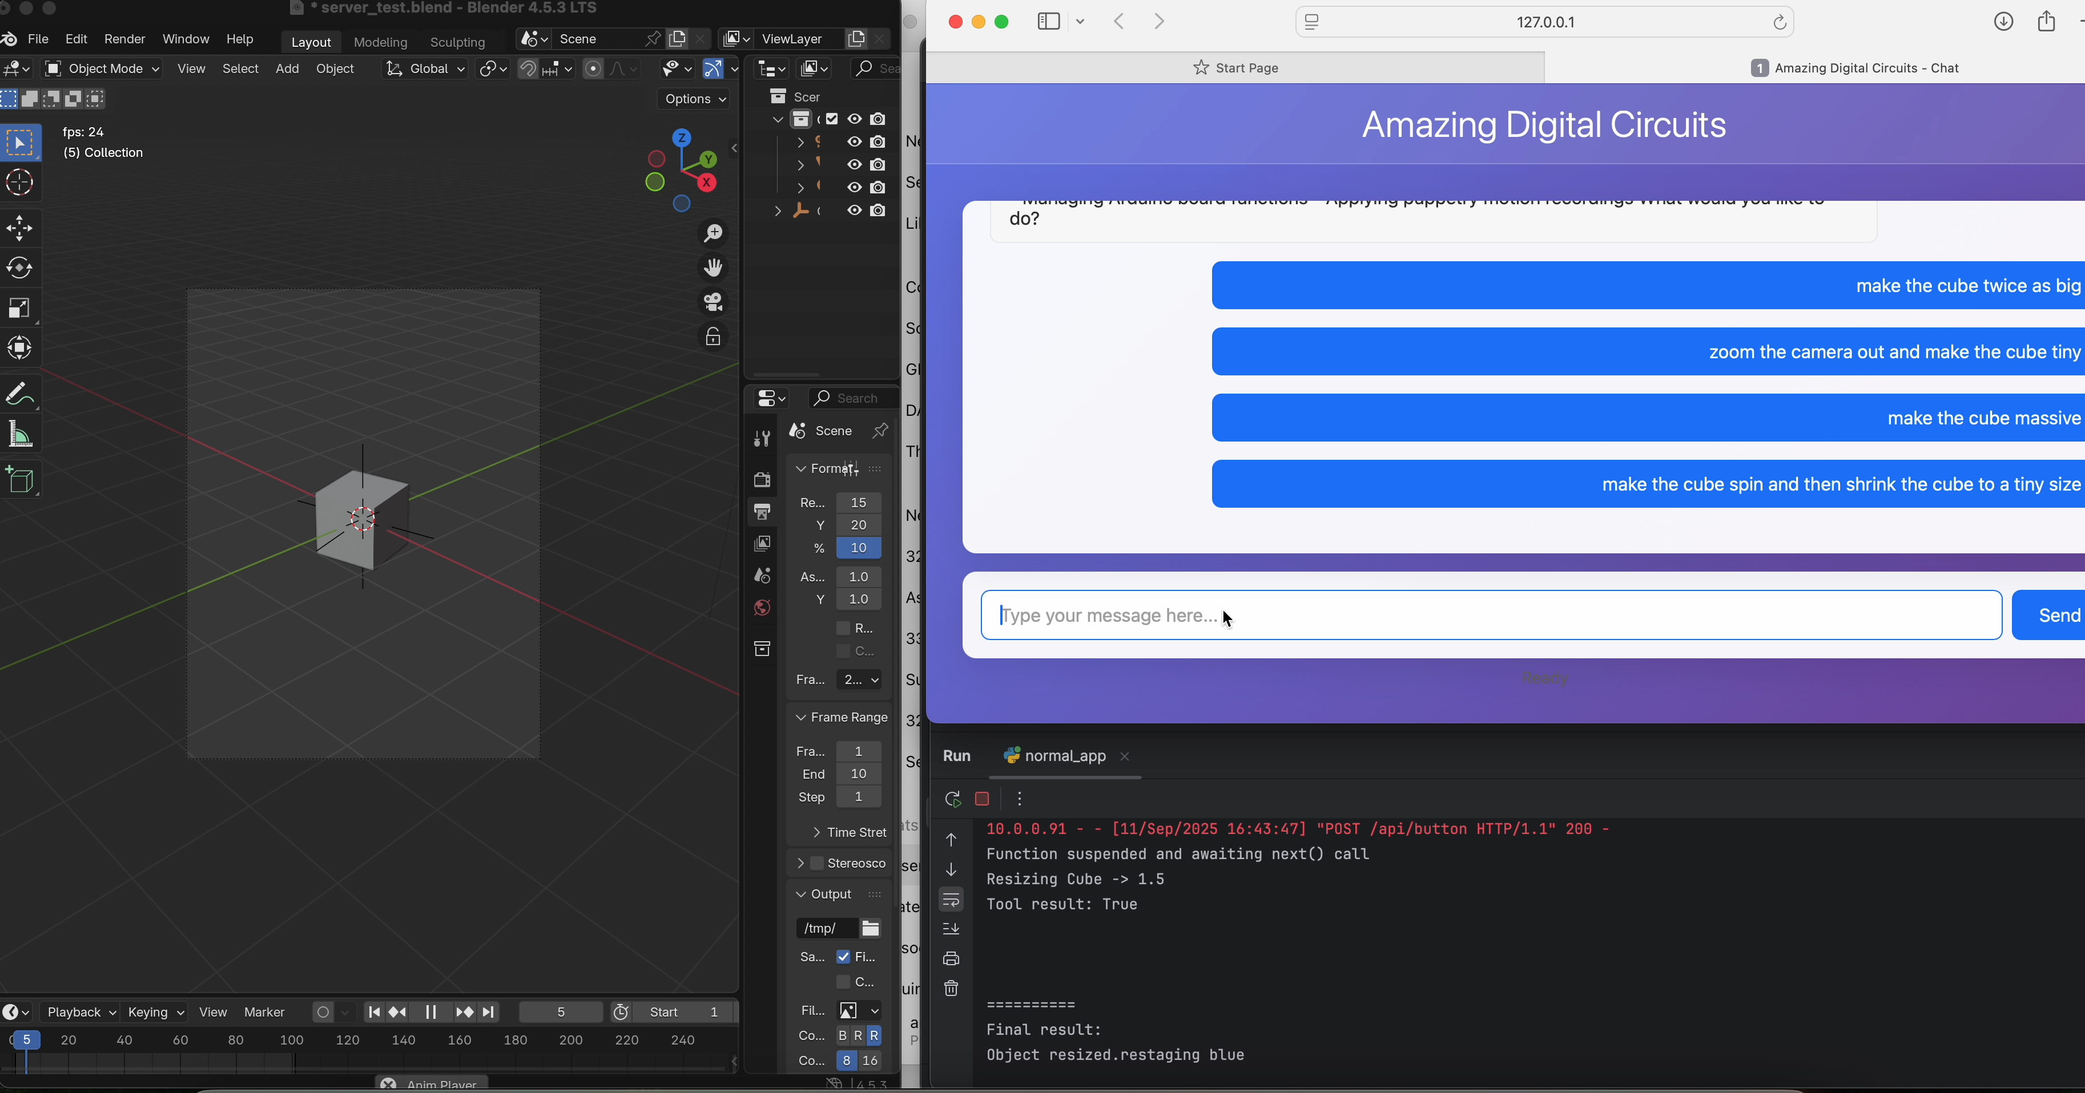Select the Scale tool
This screenshot has width=2085, height=1093.
tap(19, 308)
